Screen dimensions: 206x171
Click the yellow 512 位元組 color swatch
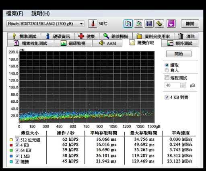pyautogui.click(x=11, y=140)
